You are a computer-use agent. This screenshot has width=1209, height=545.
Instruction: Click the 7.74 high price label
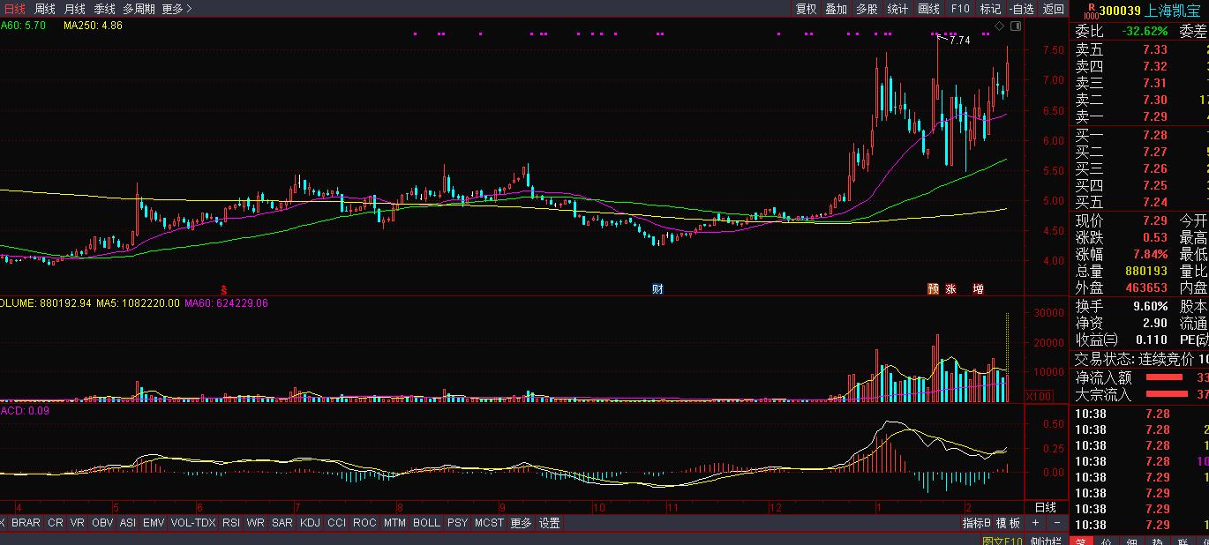tap(959, 41)
